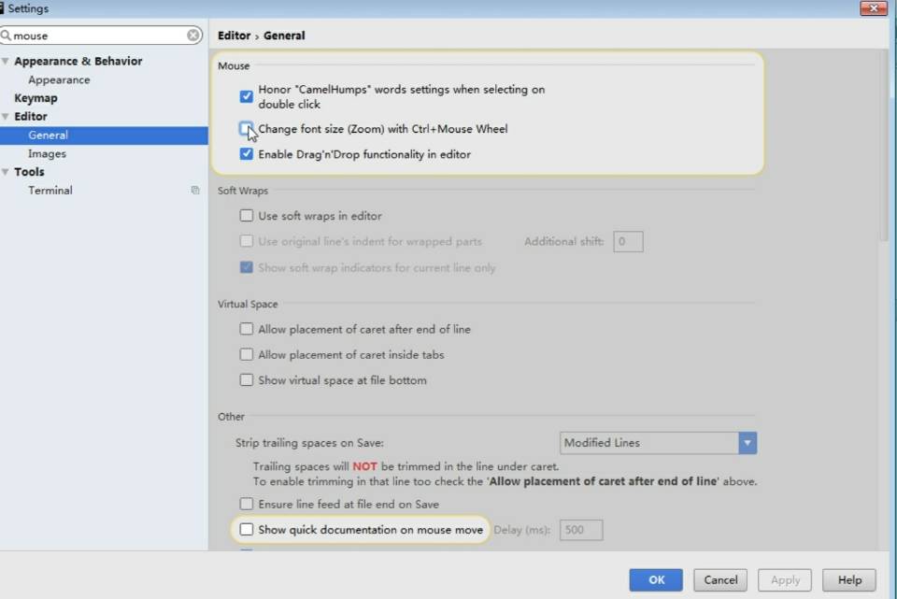Open Terminal settings under Tools
This screenshot has width=897, height=599.
[50, 191]
